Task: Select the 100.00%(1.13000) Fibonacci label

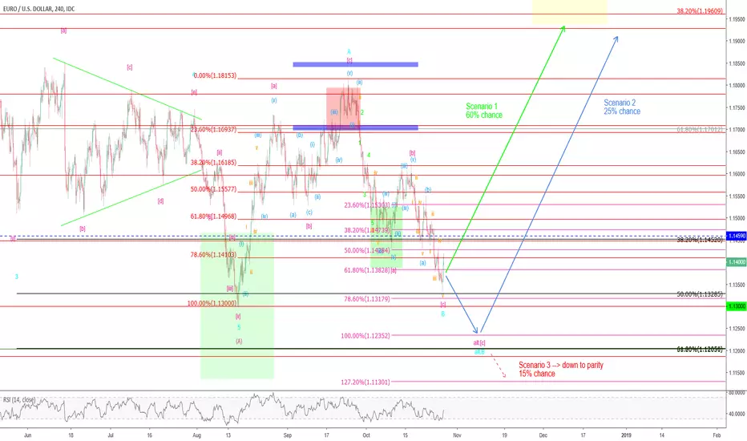Action: (212, 303)
